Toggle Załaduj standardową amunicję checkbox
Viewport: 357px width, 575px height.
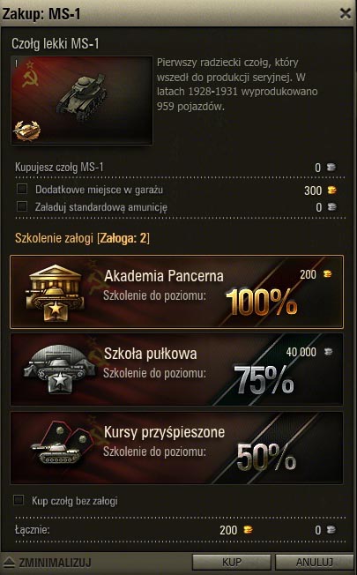[22, 206]
